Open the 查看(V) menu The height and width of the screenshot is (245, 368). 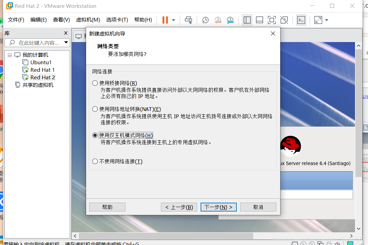click(x=61, y=20)
